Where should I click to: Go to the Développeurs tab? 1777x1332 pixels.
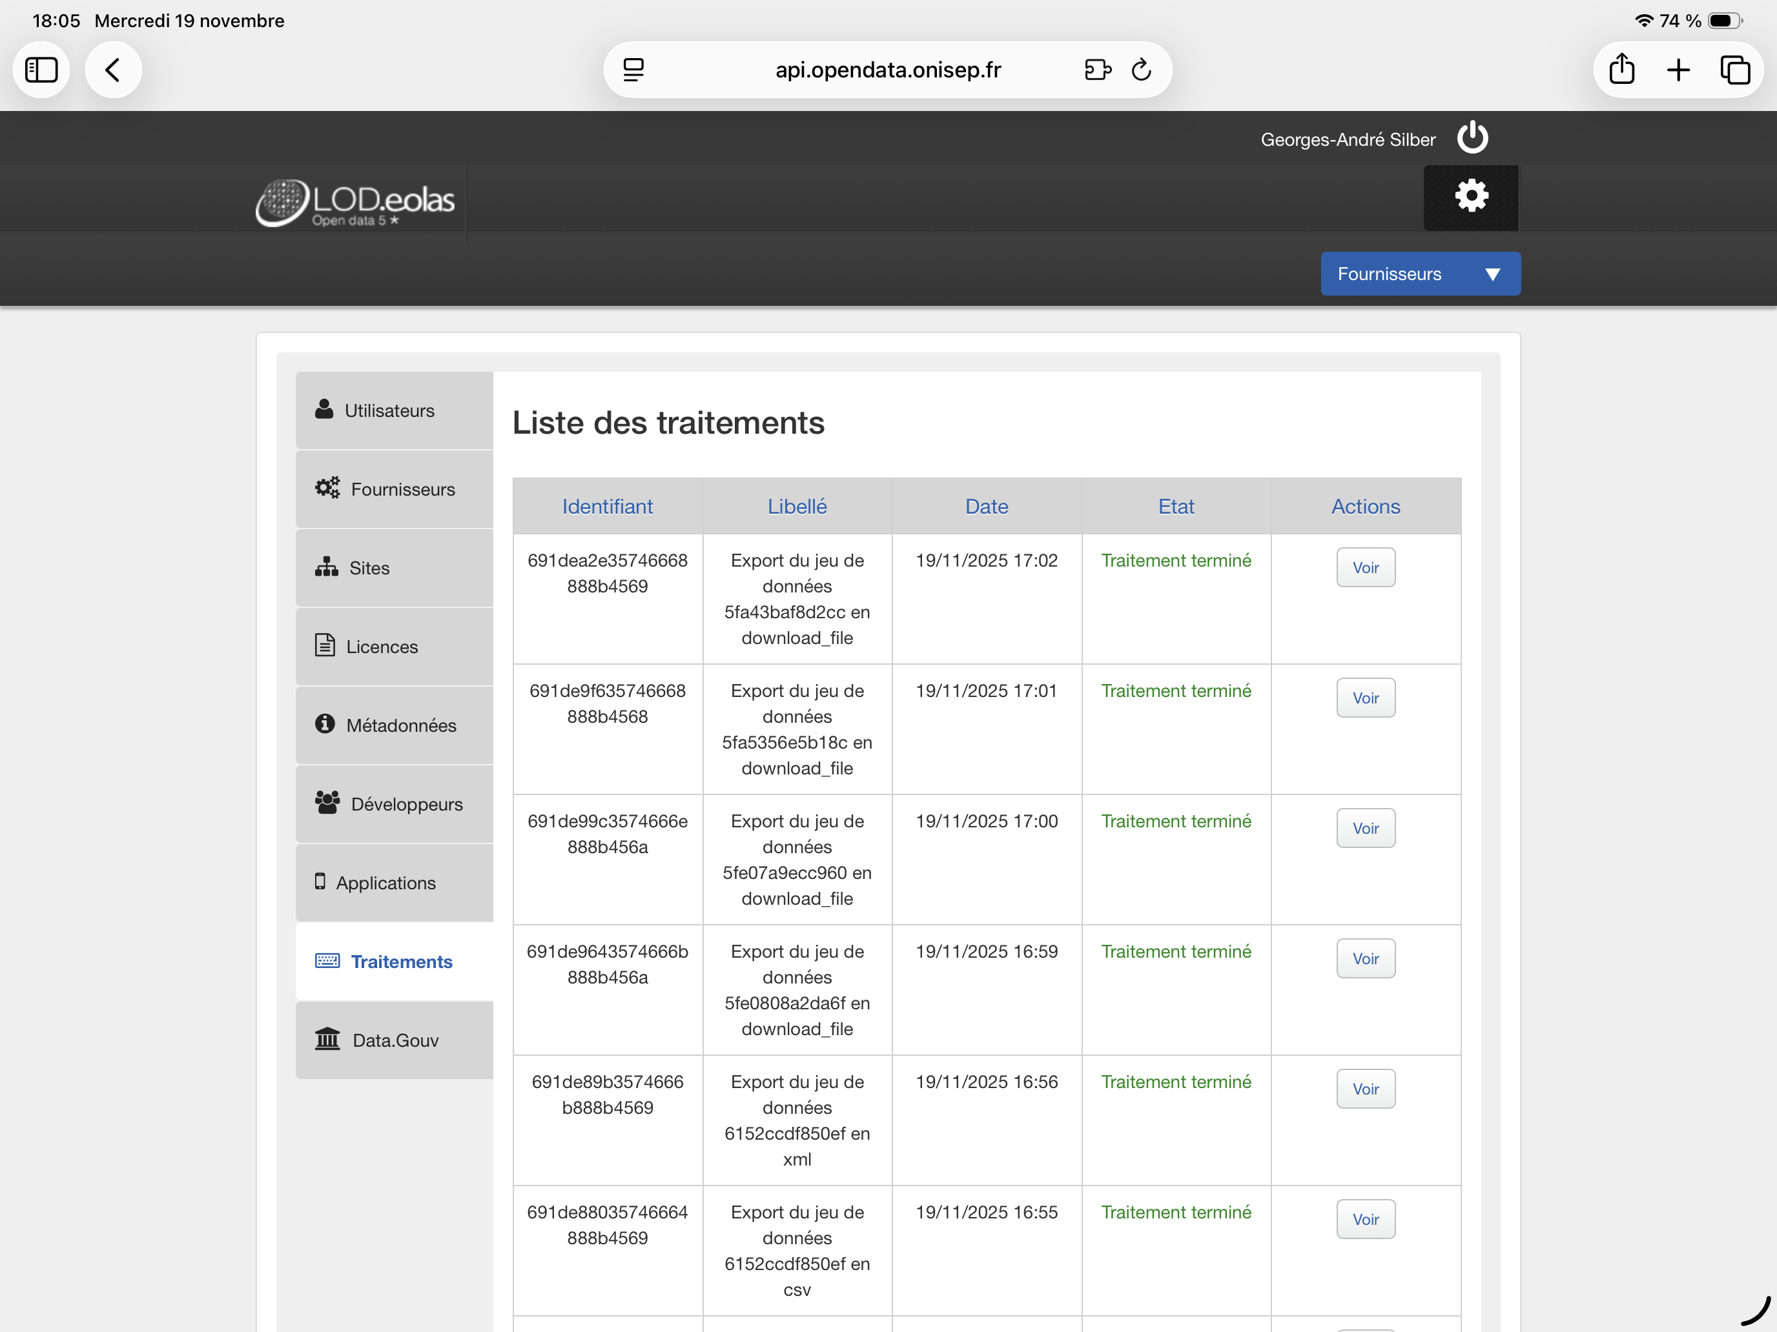tap(394, 803)
